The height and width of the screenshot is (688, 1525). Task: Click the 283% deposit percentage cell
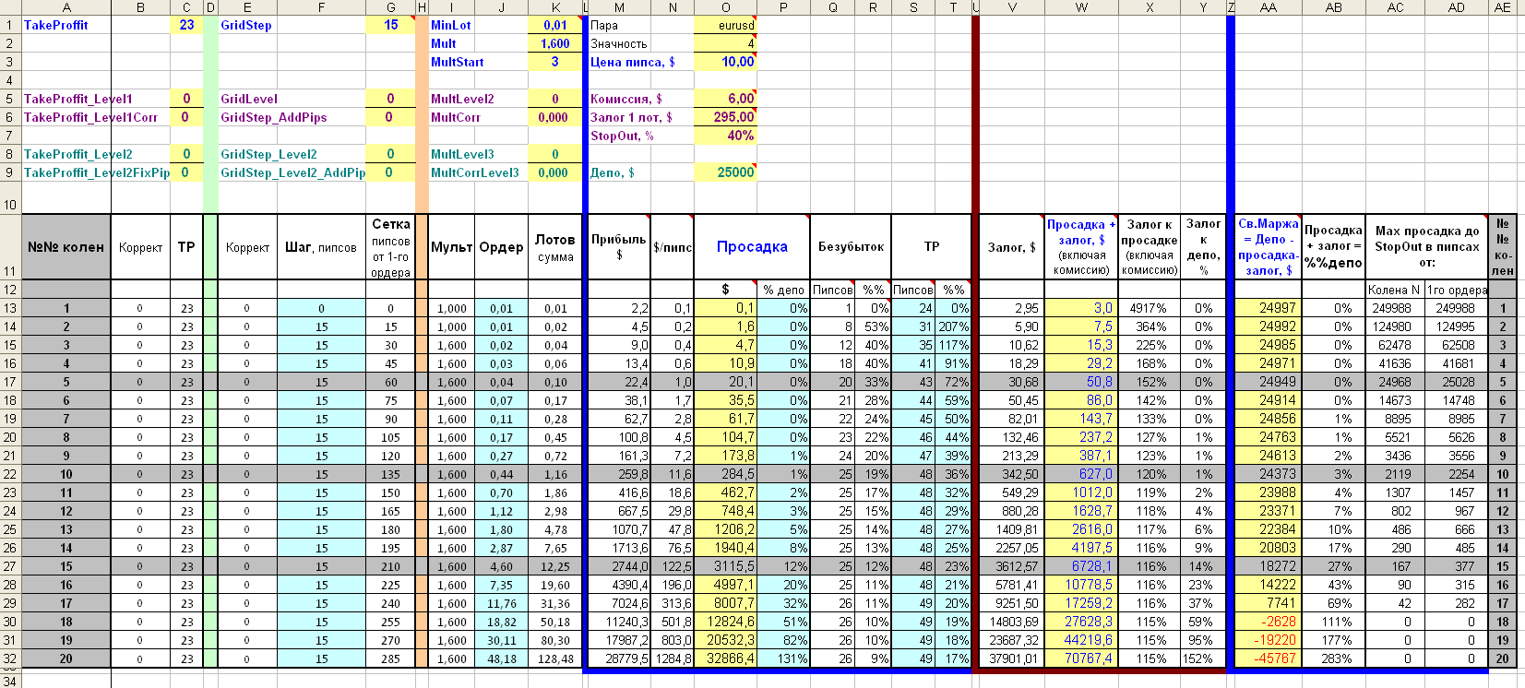[1334, 658]
